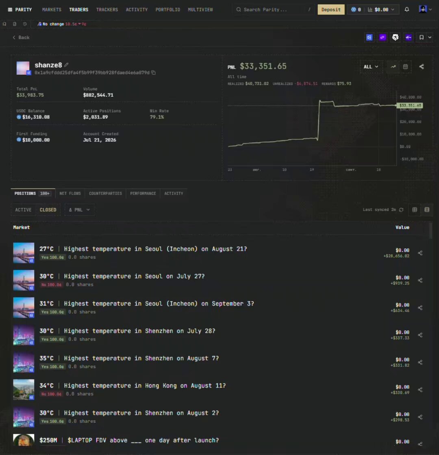This screenshot has height=455, width=439.
Task: Click the purple link icon
Action: (x=382, y=37)
